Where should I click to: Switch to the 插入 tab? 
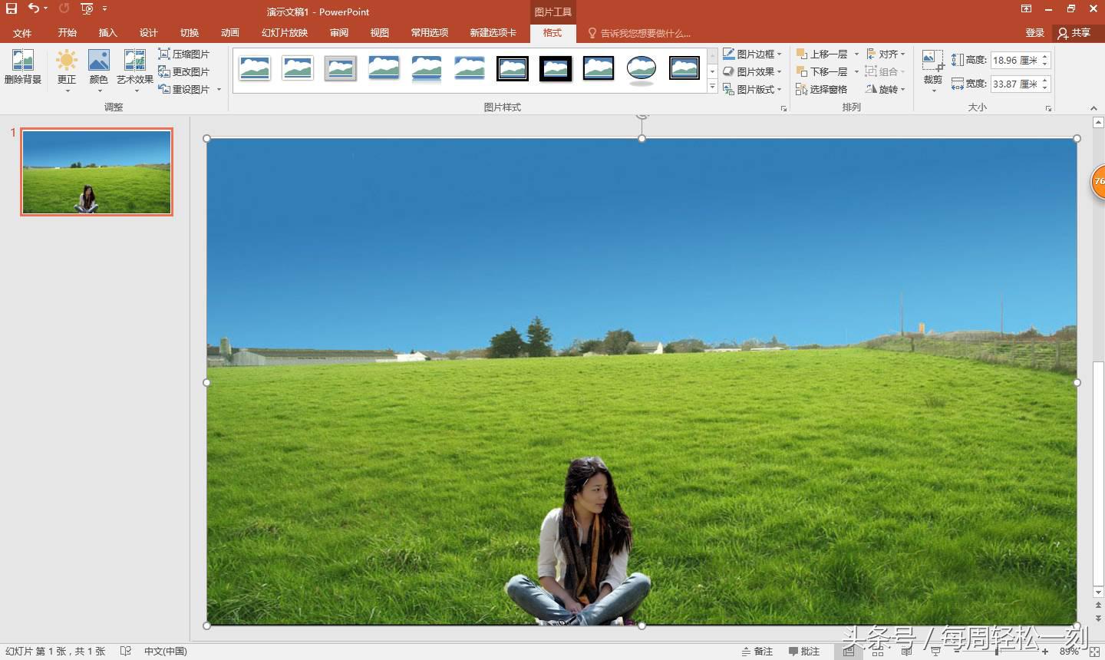pos(107,33)
